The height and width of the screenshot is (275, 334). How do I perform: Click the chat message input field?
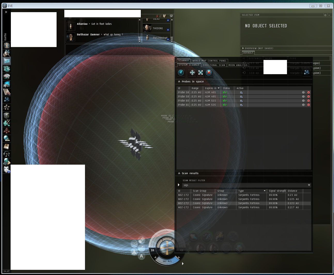(119, 50)
